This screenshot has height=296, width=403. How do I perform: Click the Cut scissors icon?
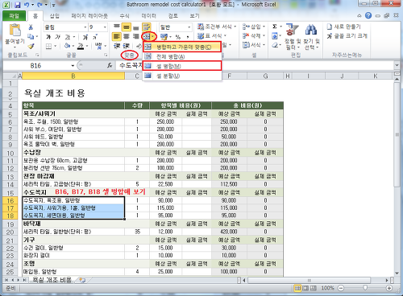(31, 27)
